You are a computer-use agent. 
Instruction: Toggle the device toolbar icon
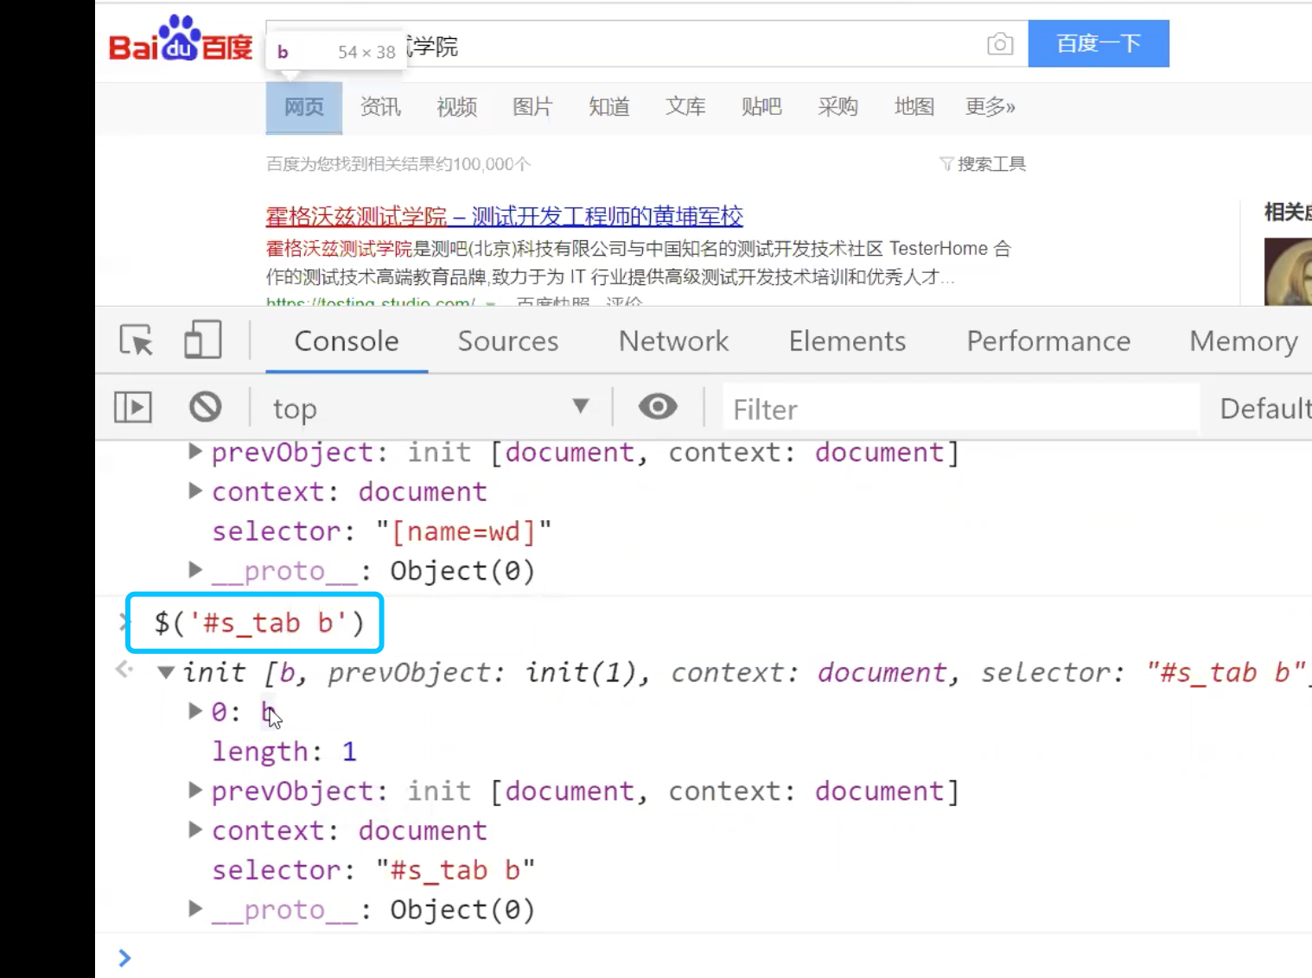(x=203, y=340)
